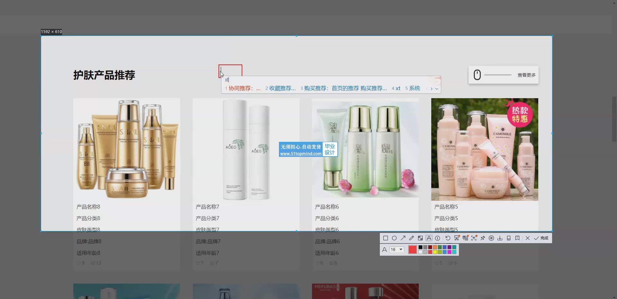Pick IME candidate 3 购买推荐

[344, 88]
